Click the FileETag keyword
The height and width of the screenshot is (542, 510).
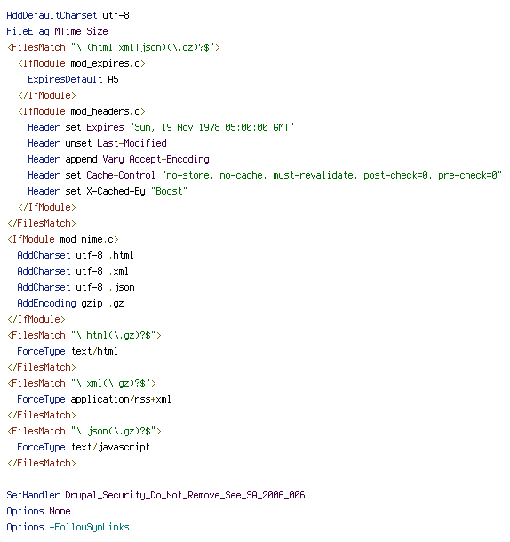28,31
